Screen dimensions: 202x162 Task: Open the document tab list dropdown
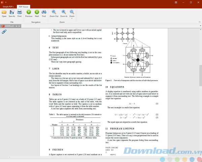(200, 26)
